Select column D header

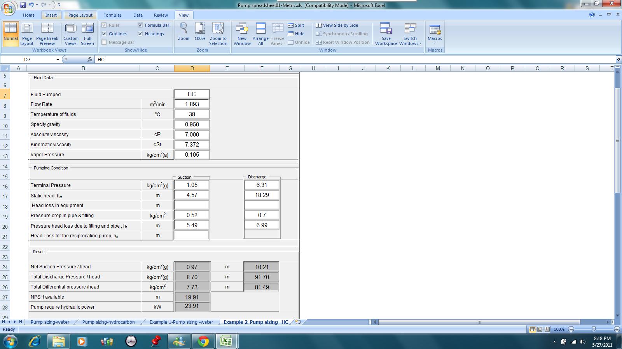point(192,68)
